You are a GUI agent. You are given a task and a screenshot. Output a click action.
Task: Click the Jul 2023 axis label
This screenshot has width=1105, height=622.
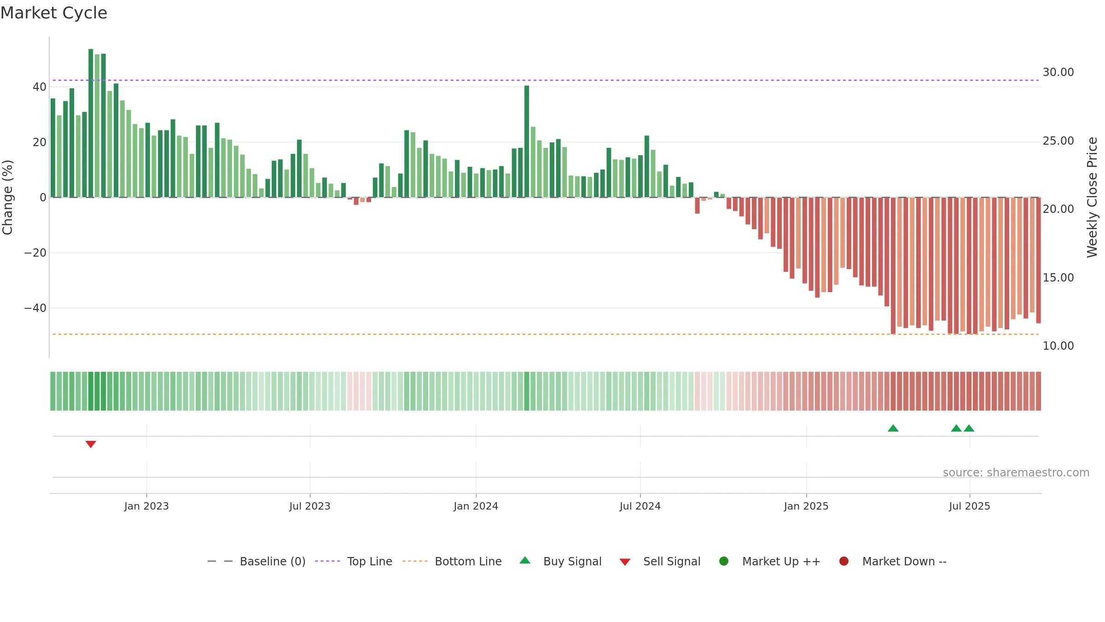(310, 506)
